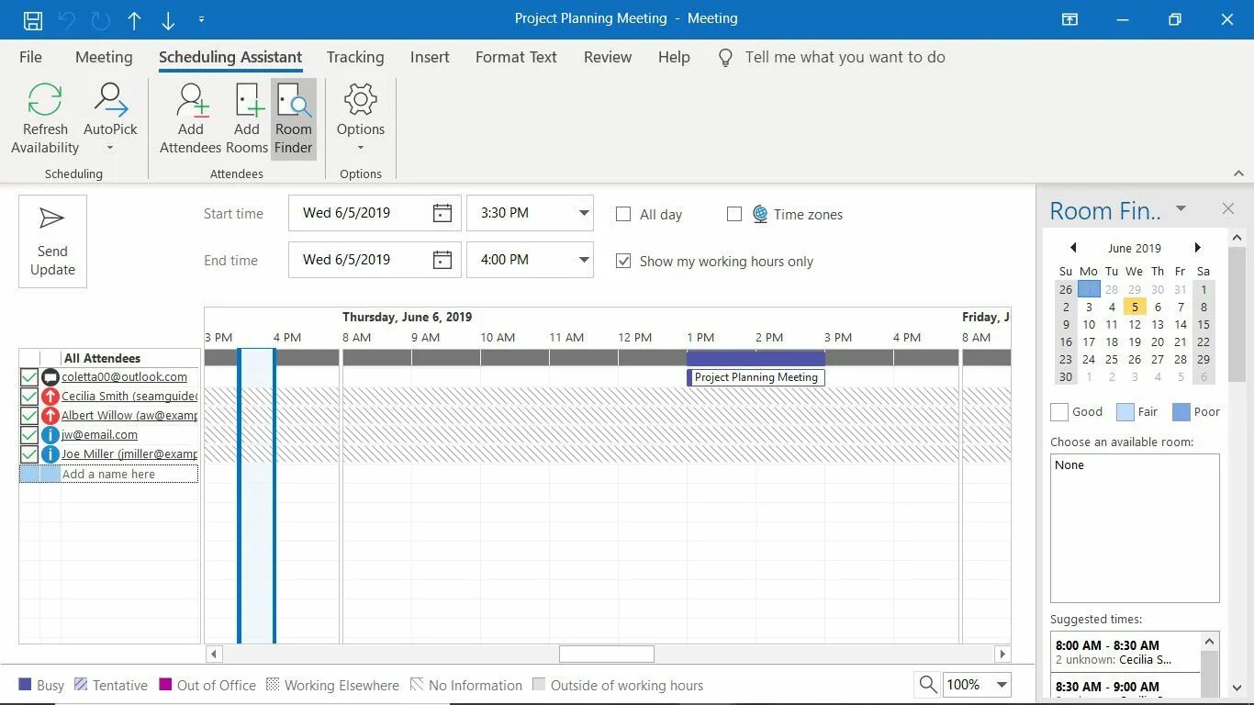Click the Undo arrow in quick access
The image size is (1254, 705).
[67, 19]
